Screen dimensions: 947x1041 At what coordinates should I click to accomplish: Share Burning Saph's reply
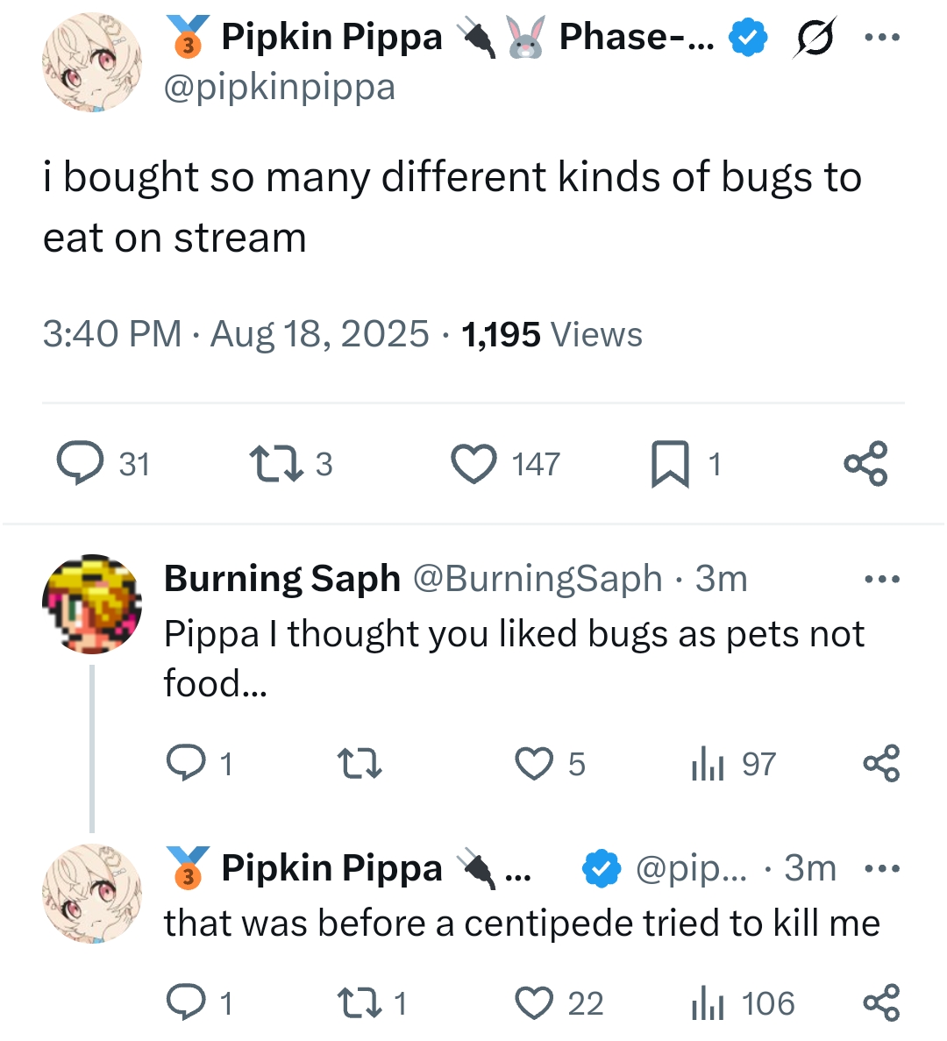click(x=881, y=764)
